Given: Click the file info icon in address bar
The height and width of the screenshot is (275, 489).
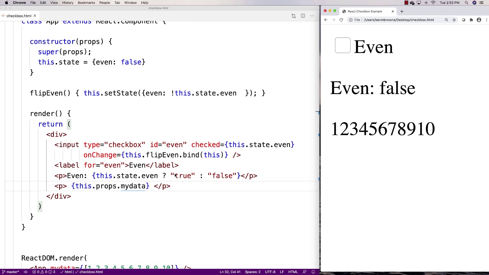Looking at the screenshot, I should pos(351,20).
